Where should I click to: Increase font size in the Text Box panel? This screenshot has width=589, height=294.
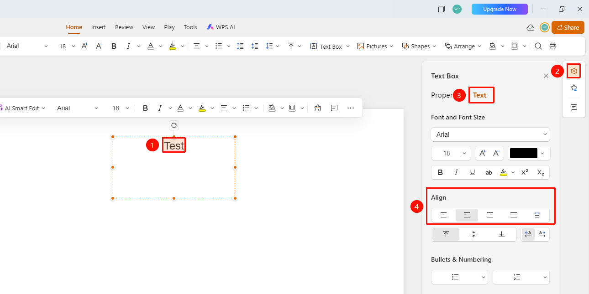[x=483, y=153]
